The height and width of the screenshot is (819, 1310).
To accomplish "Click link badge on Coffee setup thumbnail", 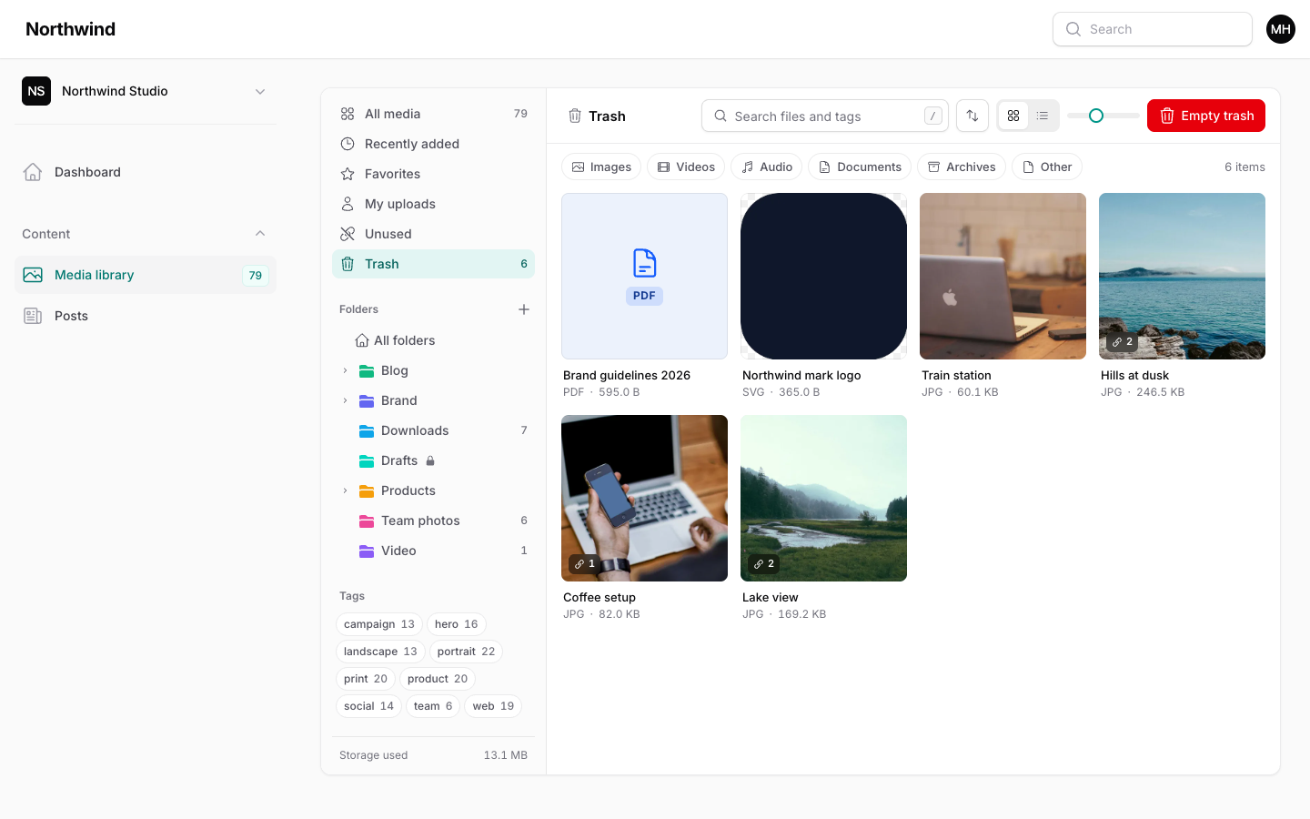I will coord(585,564).
